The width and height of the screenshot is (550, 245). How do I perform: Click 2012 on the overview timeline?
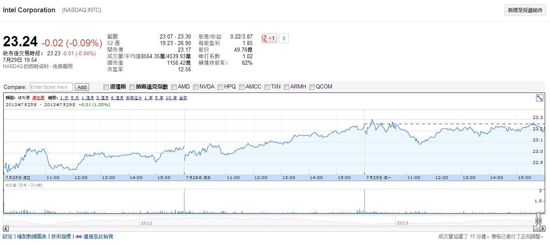(147, 223)
